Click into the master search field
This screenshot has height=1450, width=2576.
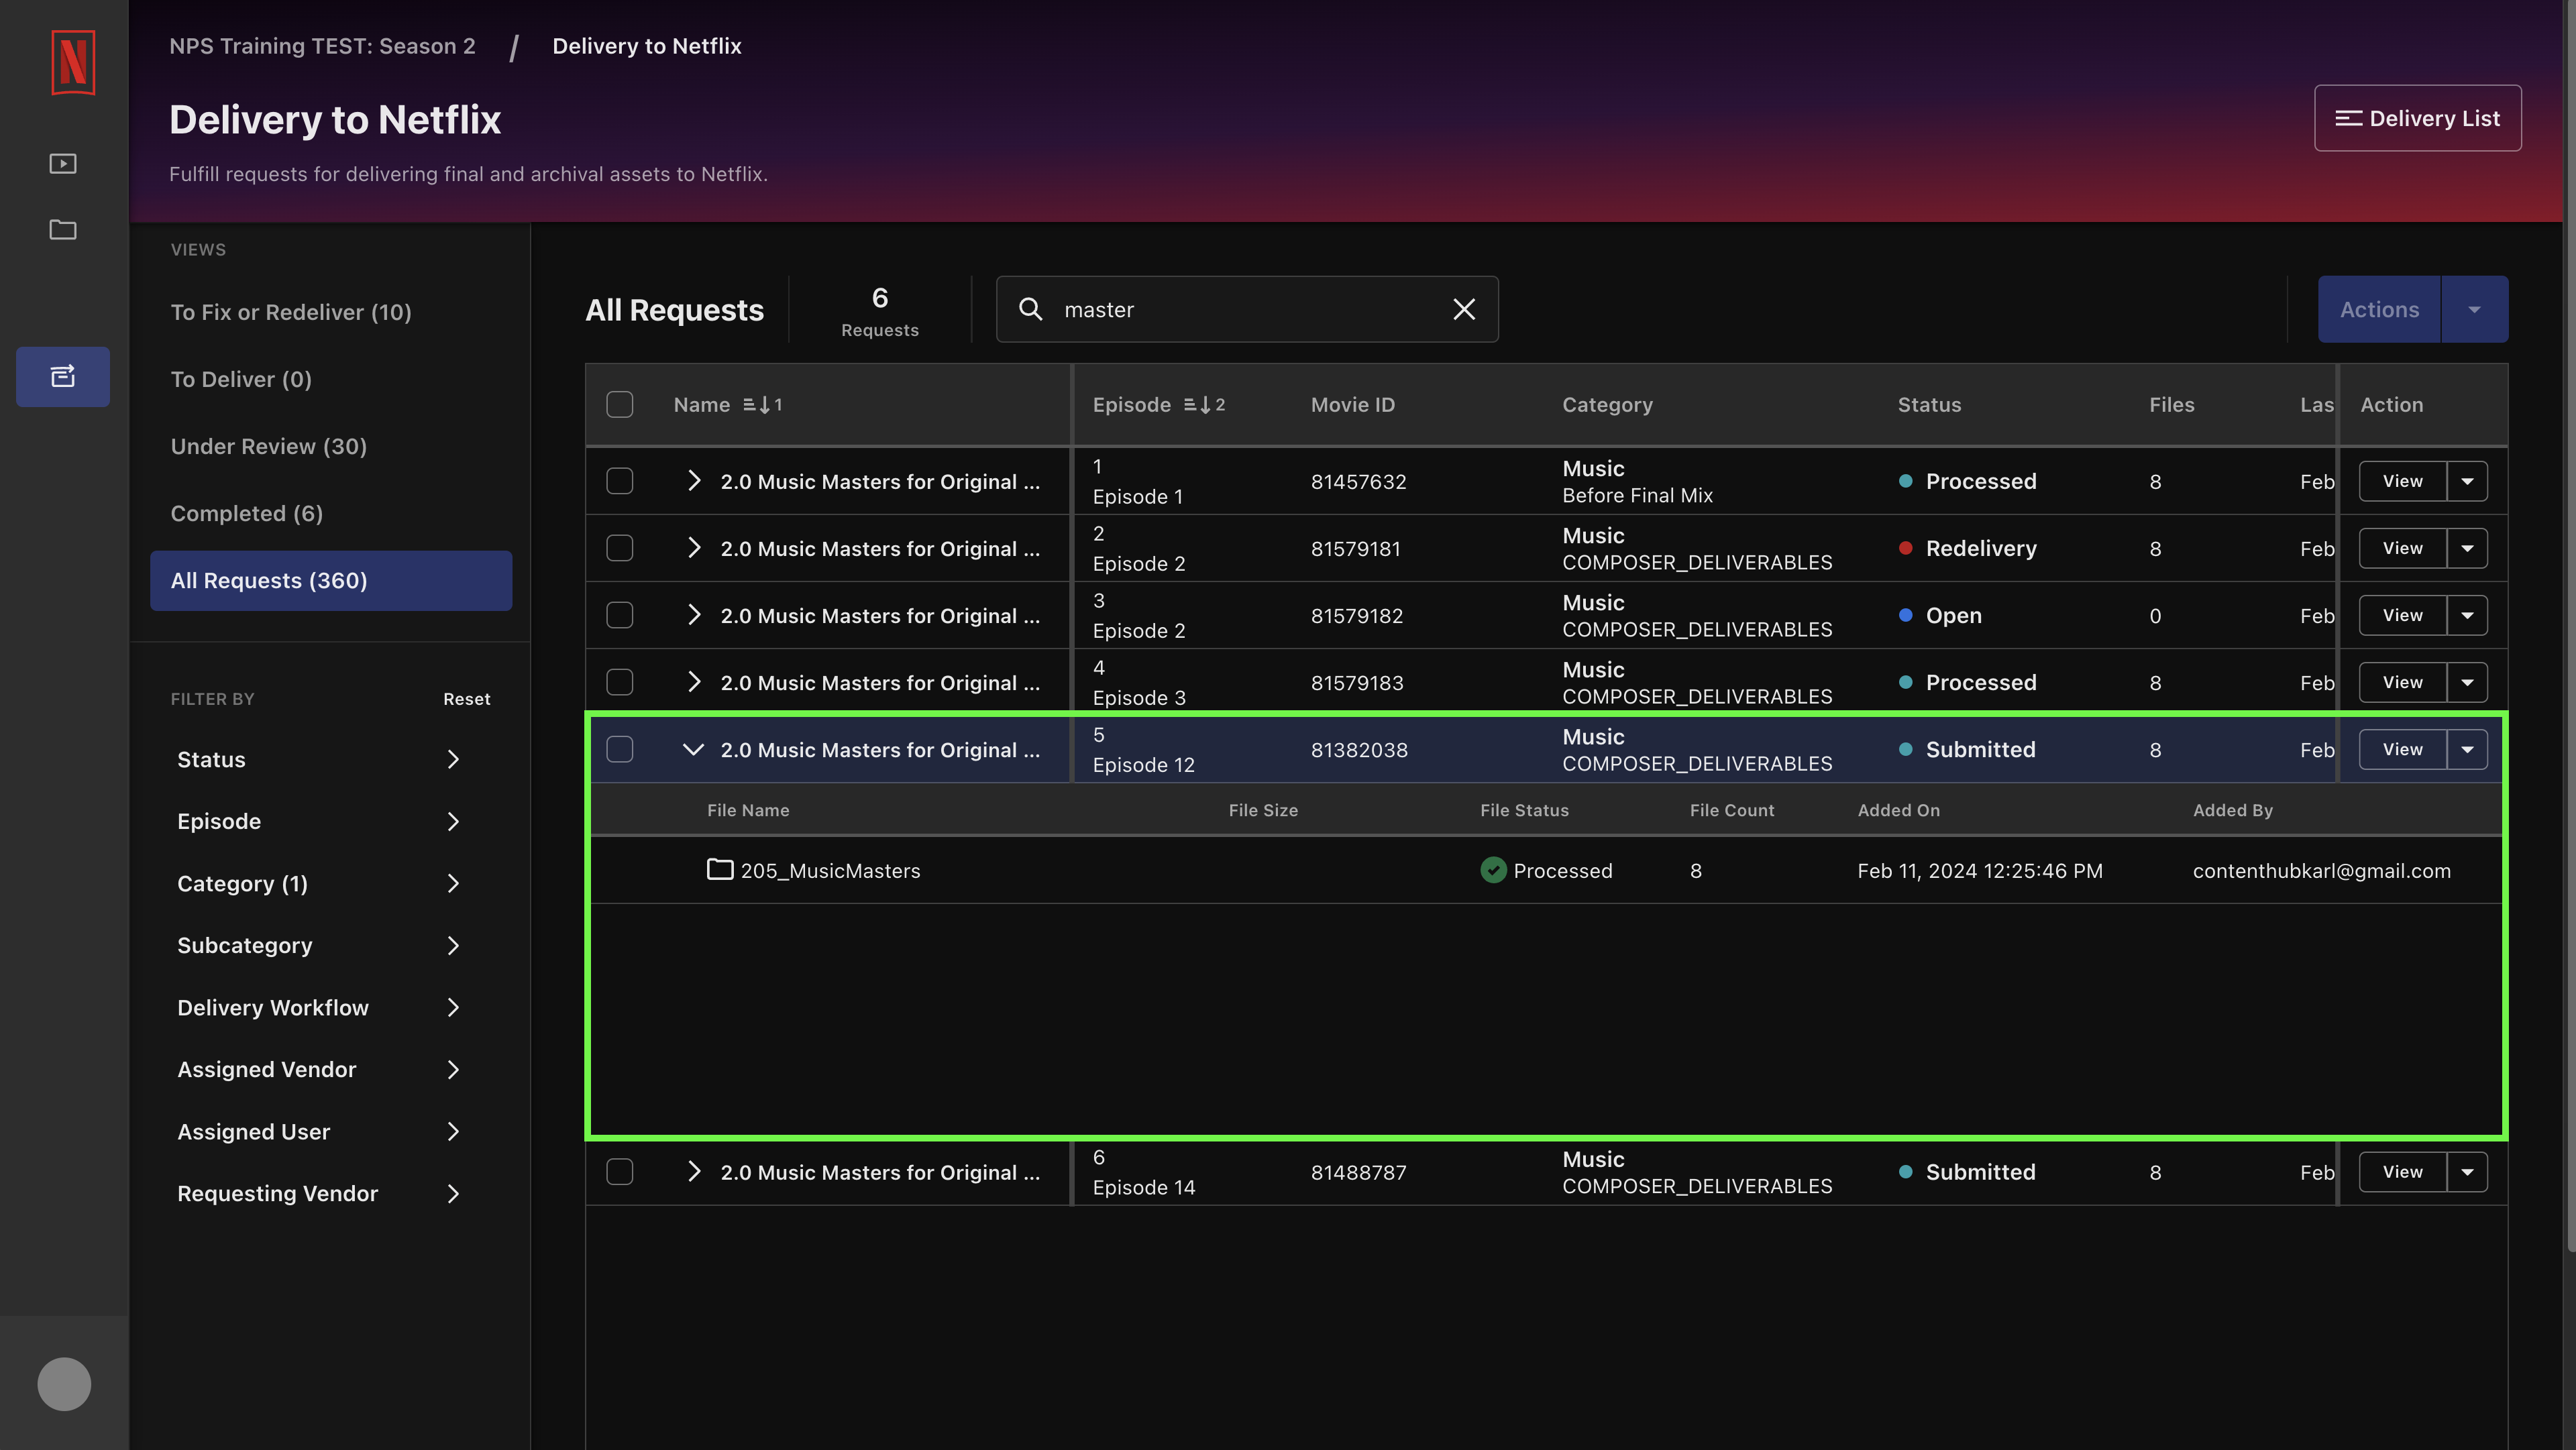tap(1247, 309)
